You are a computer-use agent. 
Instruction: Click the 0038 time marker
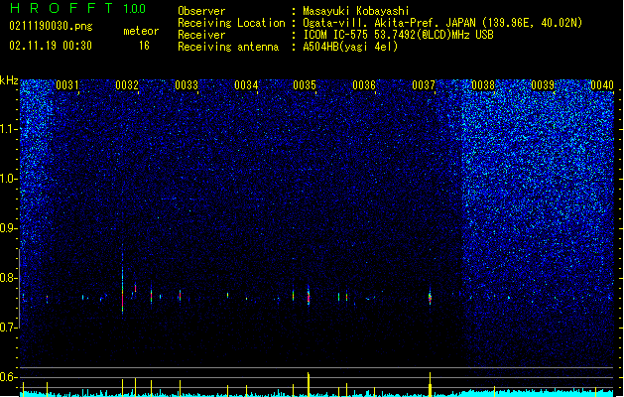click(x=483, y=85)
